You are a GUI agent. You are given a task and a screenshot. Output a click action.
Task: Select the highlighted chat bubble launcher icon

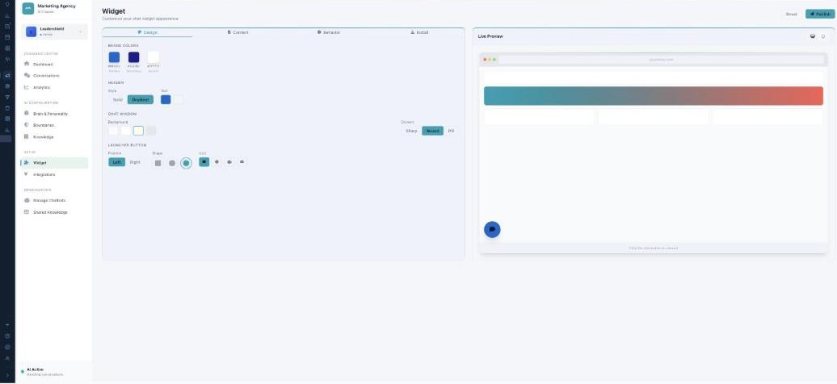(x=204, y=161)
